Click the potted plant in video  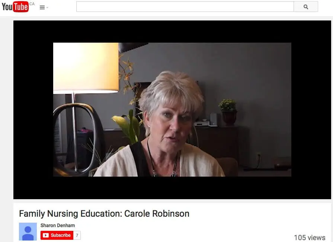(228, 112)
